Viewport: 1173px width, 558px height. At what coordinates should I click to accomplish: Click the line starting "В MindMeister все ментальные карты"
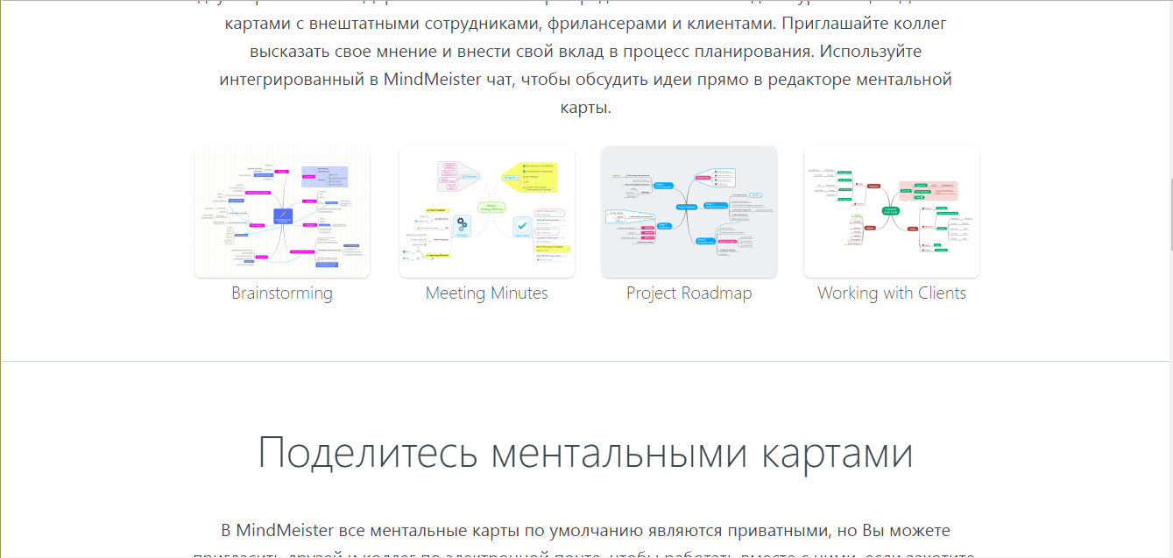585,531
